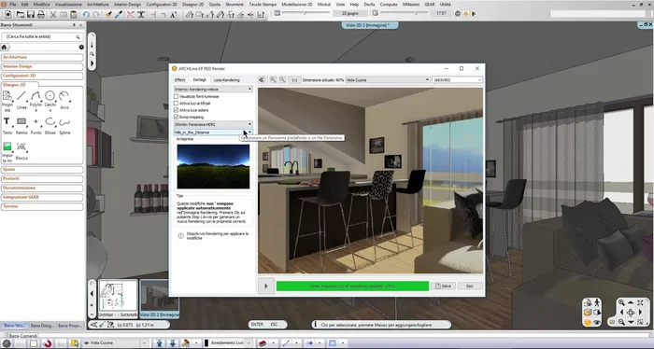The width and height of the screenshot is (654, 349).
Task: Click the ESC button on status bar
Action: [x=274, y=325]
